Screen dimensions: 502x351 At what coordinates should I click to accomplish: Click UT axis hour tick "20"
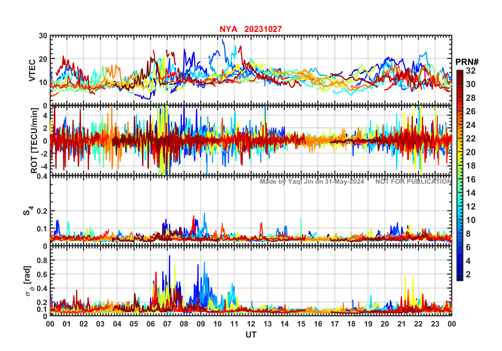[385, 324]
